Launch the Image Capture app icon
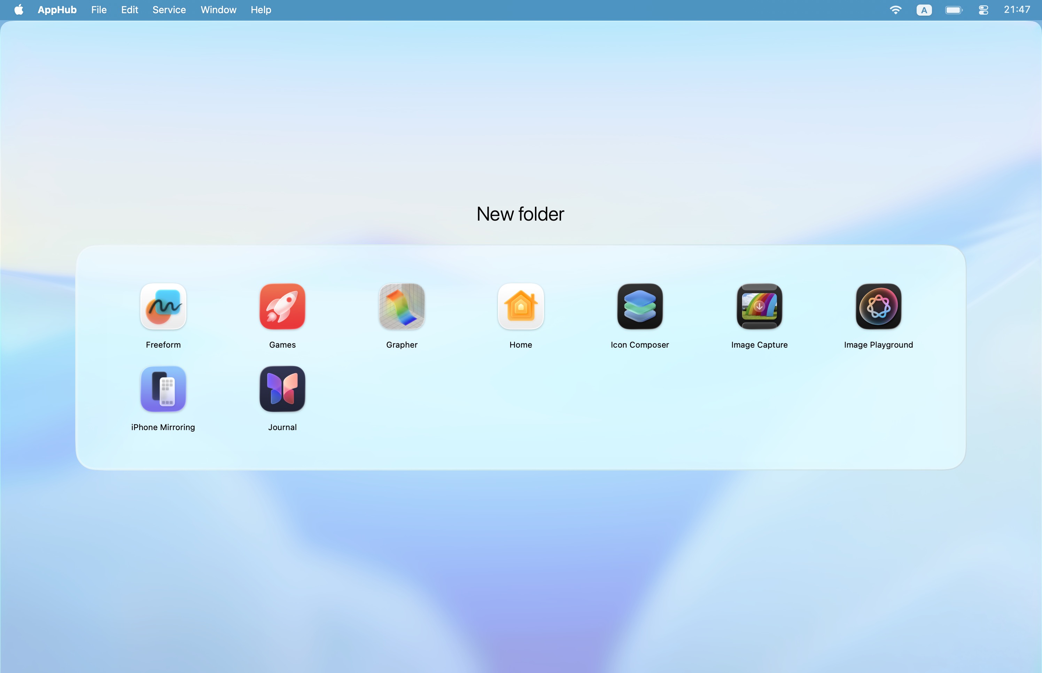The image size is (1042, 673). [759, 306]
